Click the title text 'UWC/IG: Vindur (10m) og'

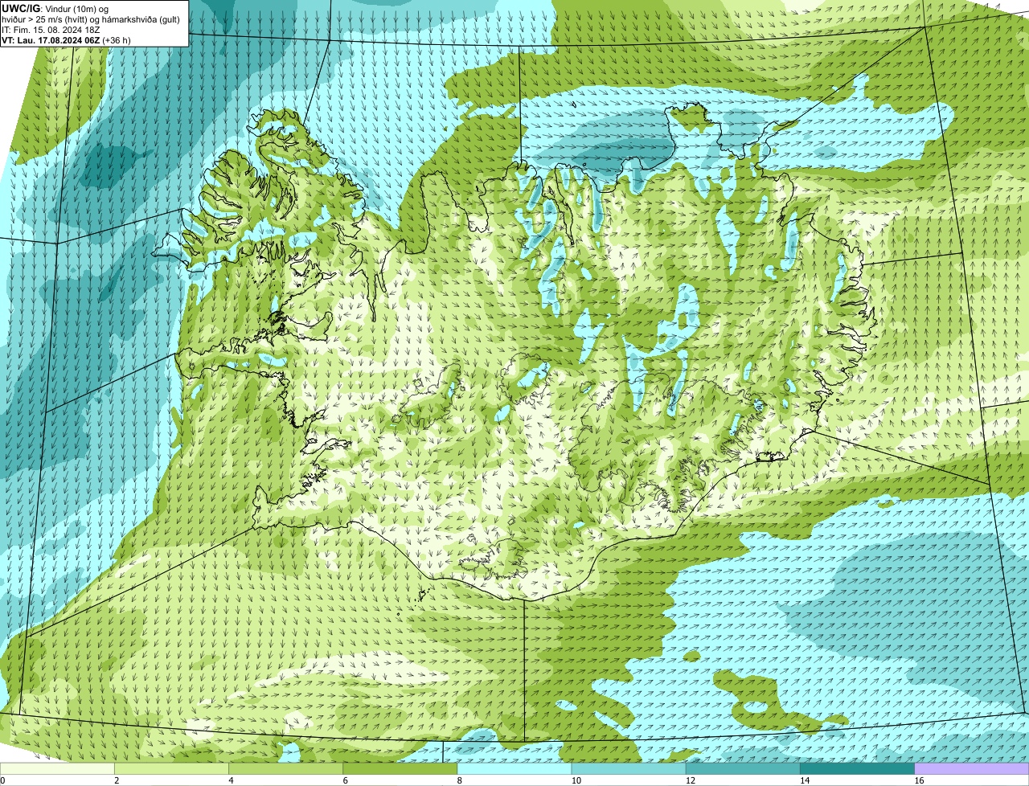(x=55, y=9)
